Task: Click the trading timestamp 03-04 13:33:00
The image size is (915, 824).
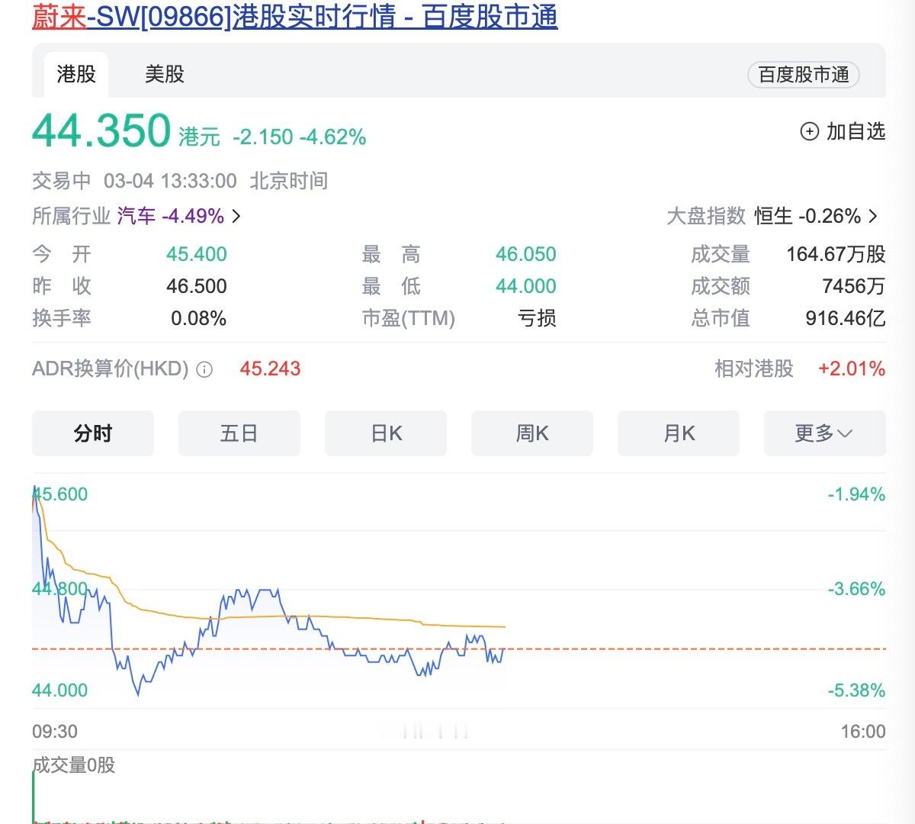Action: pyautogui.click(x=170, y=181)
